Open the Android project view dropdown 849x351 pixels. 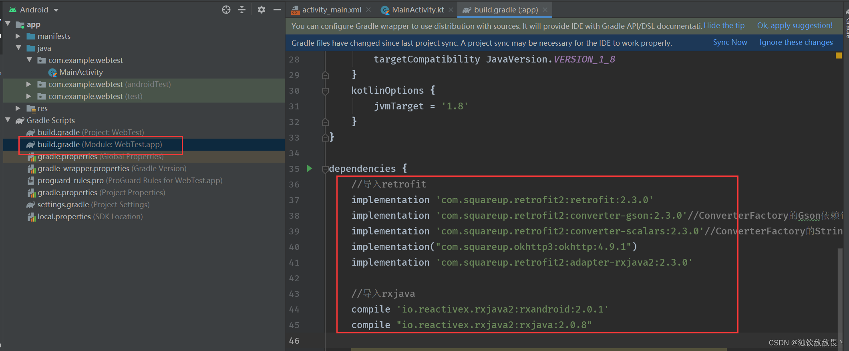point(34,10)
